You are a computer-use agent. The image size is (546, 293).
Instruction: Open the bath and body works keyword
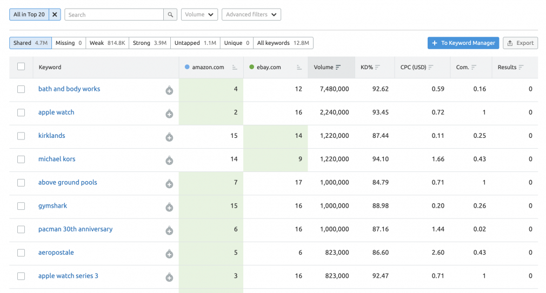pyautogui.click(x=69, y=89)
